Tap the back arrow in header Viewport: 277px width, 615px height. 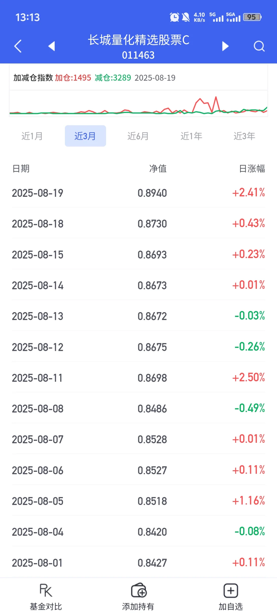coord(18,46)
